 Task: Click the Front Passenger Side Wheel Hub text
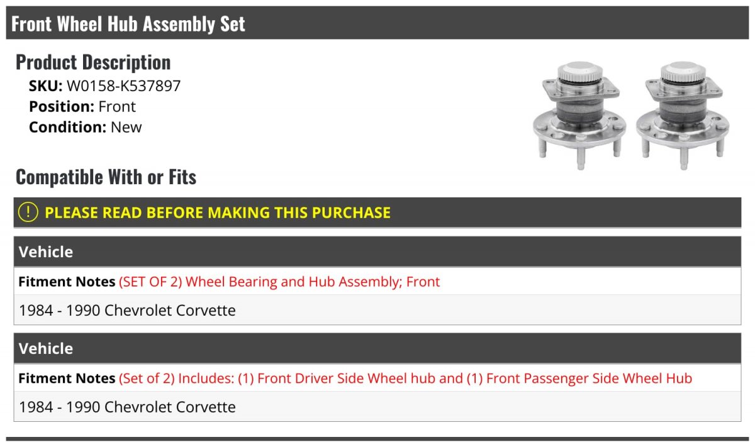point(589,378)
